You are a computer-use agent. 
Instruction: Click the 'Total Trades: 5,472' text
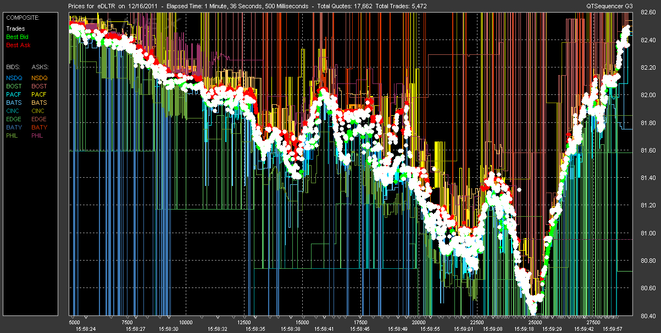point(402,6)
